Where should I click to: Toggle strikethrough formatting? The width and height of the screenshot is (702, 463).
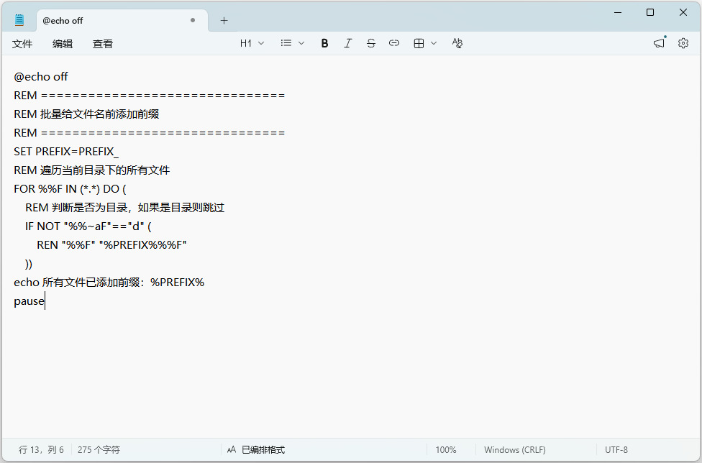(370, 43)
